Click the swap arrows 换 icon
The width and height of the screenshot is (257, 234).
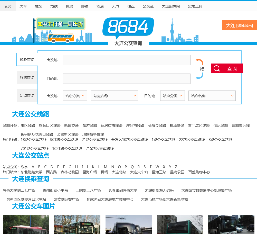(x=200, y=69)
